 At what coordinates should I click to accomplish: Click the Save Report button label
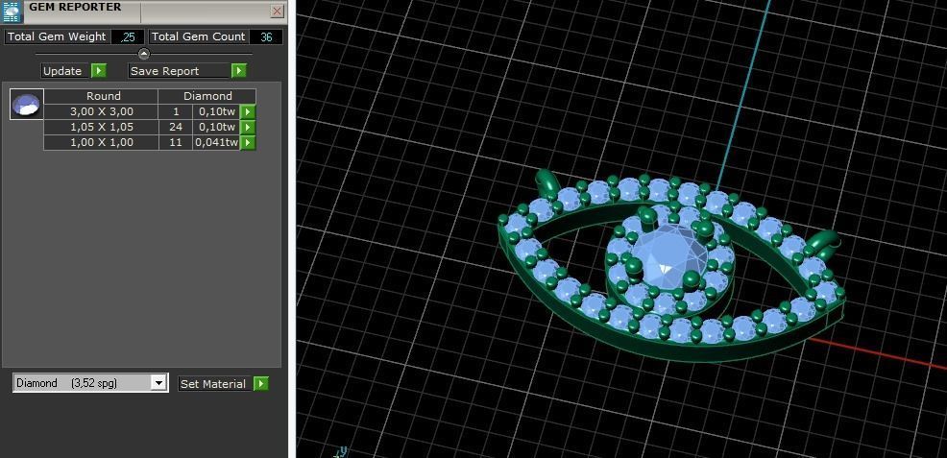tap(180, 71)
